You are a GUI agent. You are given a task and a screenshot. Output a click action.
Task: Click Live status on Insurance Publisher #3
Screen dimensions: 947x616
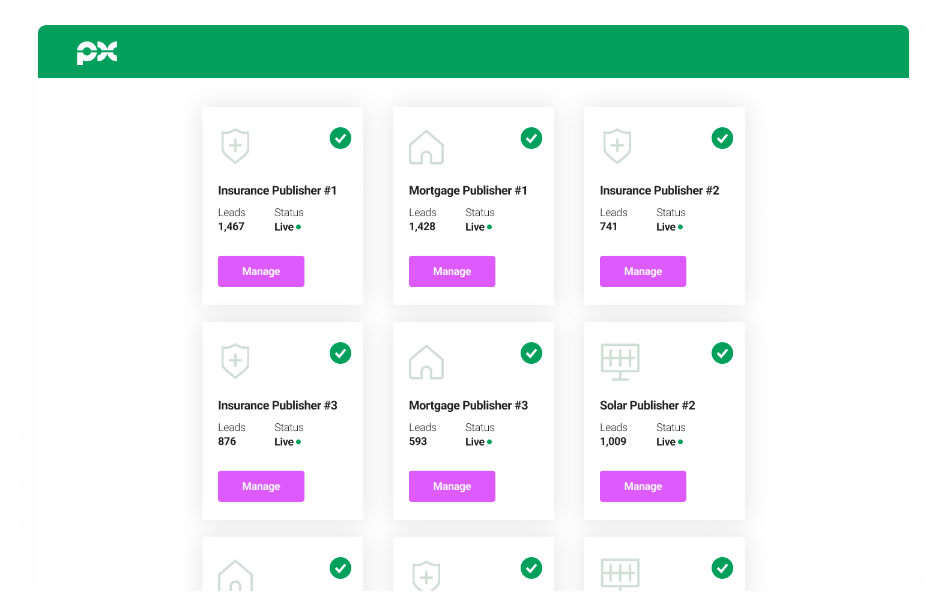click(288, 442)
